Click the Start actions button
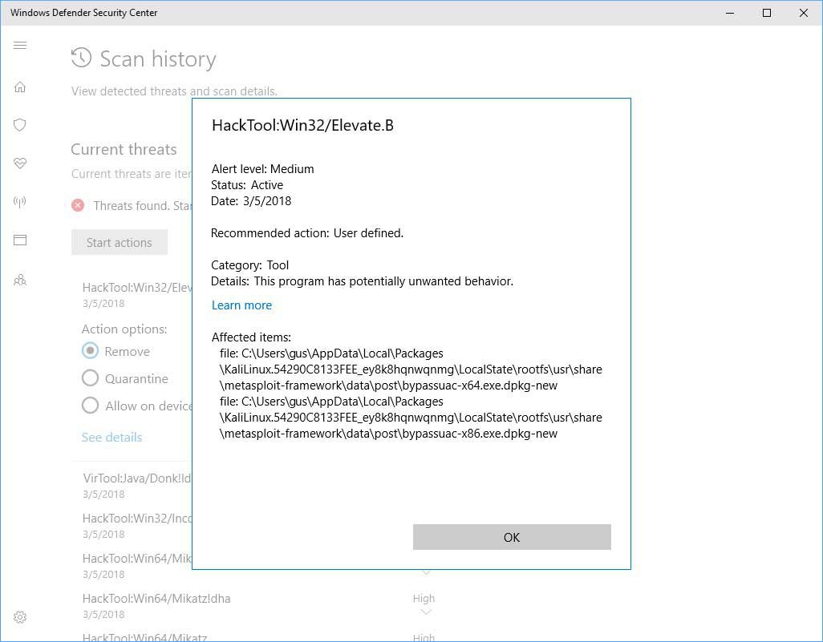The width and height of the screenshot is (823, 642). [x=120, y=242]
